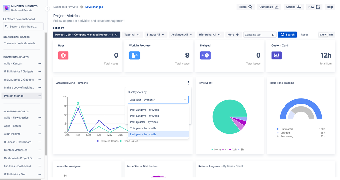
Task: Open the Type: All filter dropdown
Action: (132, 35)
